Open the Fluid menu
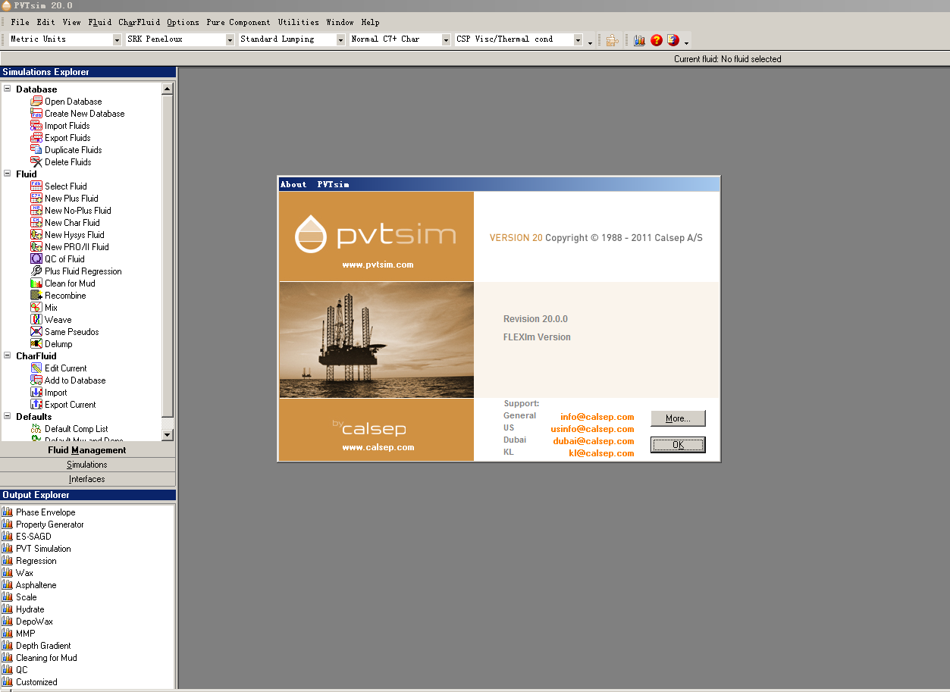 tap(99, 22)
